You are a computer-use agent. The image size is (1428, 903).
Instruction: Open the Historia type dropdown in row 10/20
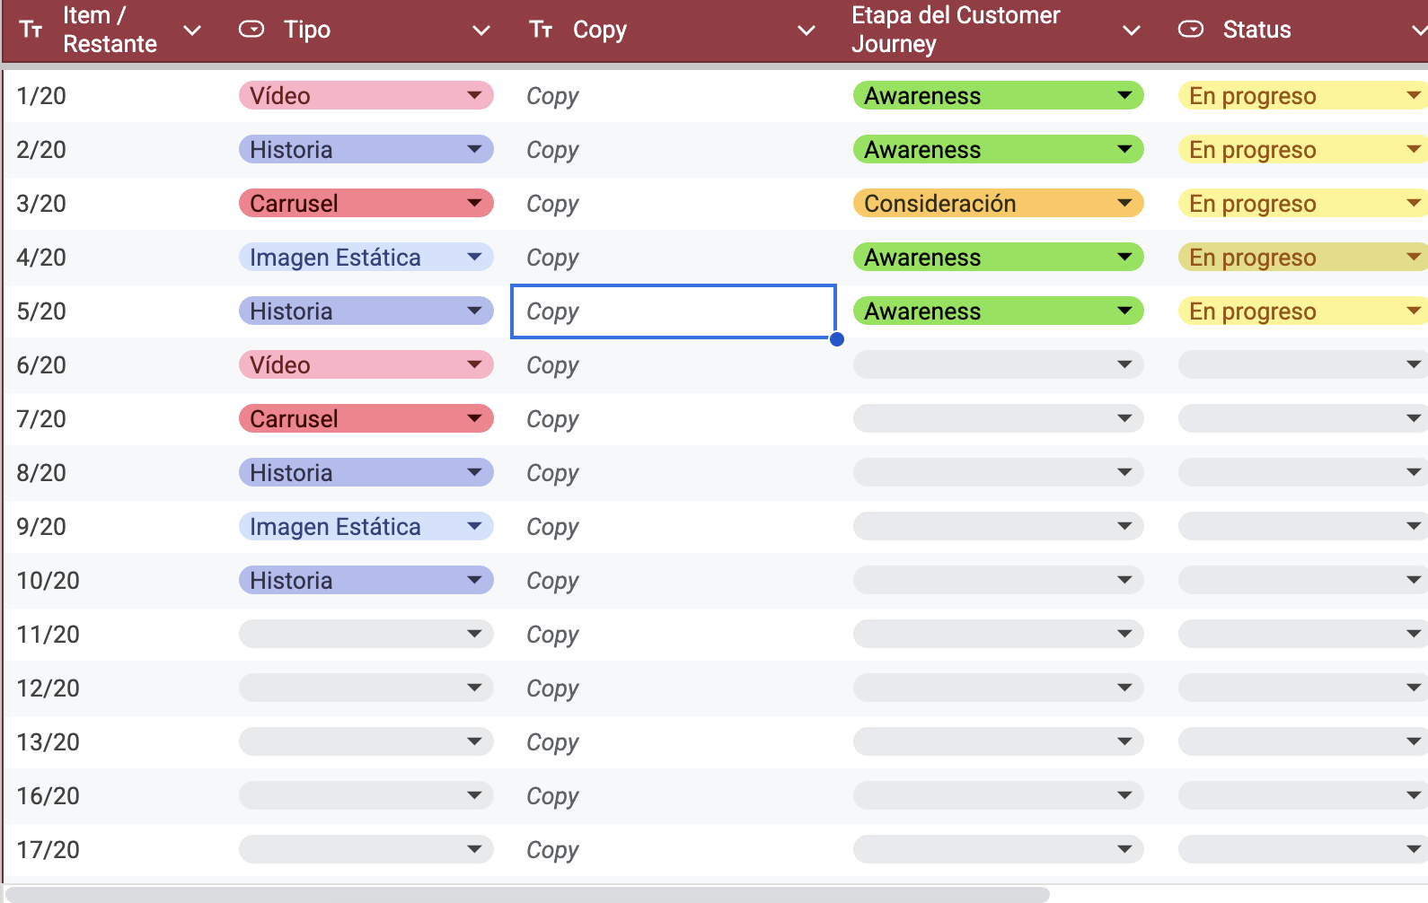tap(366, 580)
